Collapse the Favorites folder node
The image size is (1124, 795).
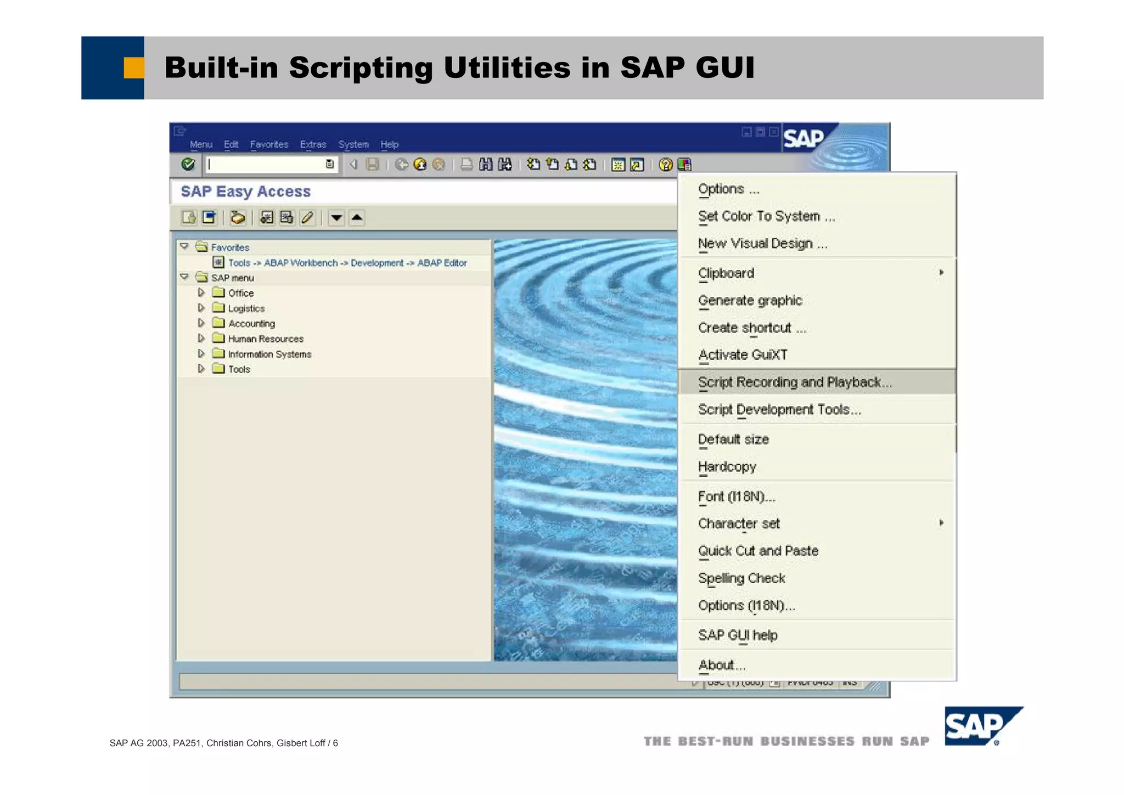tap(184, 247)
